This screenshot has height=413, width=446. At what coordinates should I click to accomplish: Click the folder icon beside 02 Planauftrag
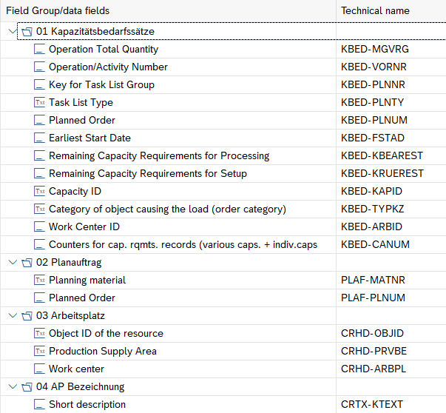coord(27,263)
